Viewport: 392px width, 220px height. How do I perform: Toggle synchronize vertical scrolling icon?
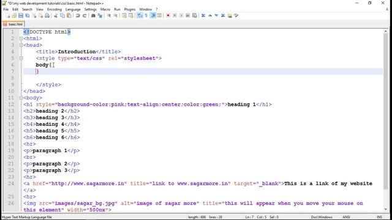[124, 16]
